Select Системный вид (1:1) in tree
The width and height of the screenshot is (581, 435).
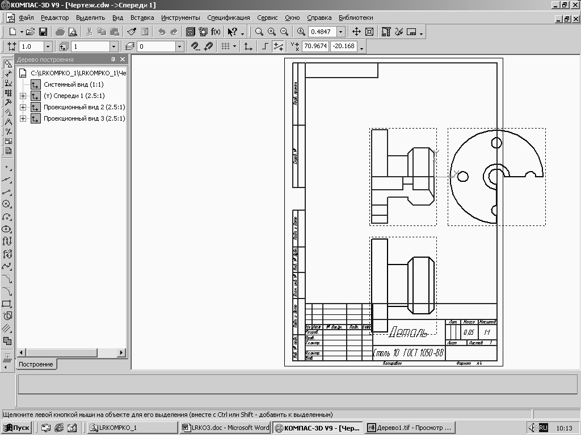click(x=73, y=84)
